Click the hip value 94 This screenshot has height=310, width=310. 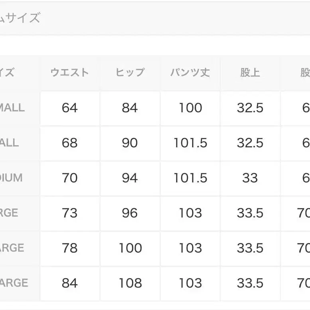130,178
